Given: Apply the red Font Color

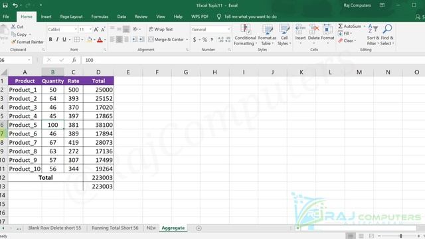Looking at the screenshot, I should click(x=100, y=40).
